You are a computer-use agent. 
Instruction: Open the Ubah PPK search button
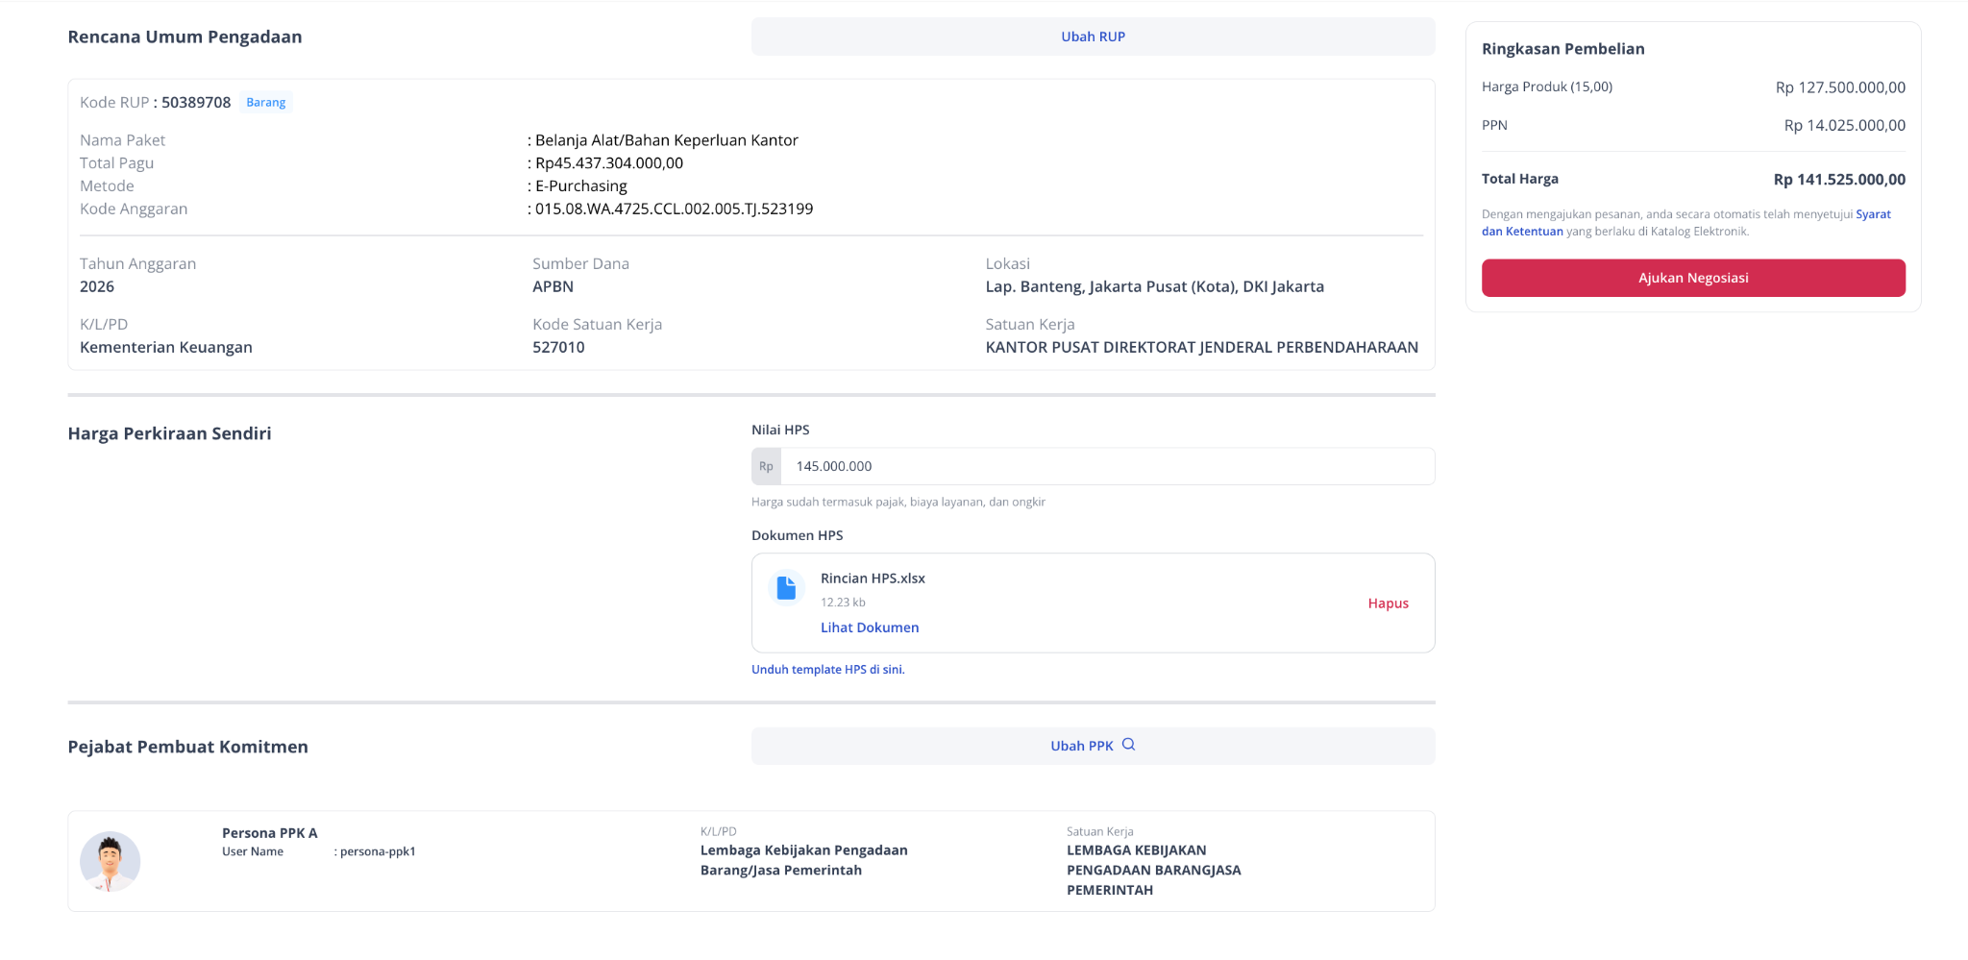point(1093,746)
